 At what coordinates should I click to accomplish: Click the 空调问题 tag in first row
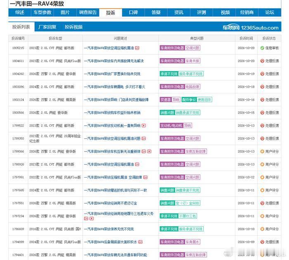click(x=192, y=48)
